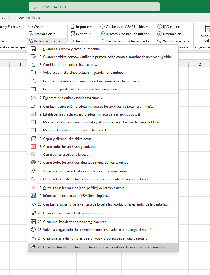
Task: Choose Volver a abrir el archivo actual sin guardar
Action: pos(103,73)
